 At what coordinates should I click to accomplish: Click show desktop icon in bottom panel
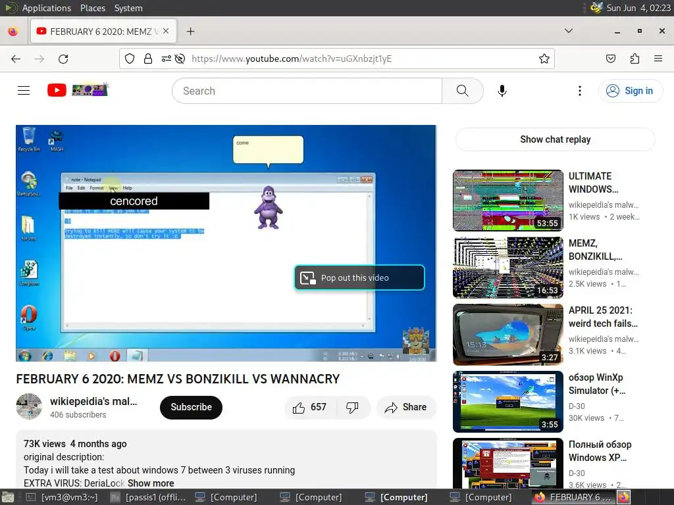click(x=8, y=497)
